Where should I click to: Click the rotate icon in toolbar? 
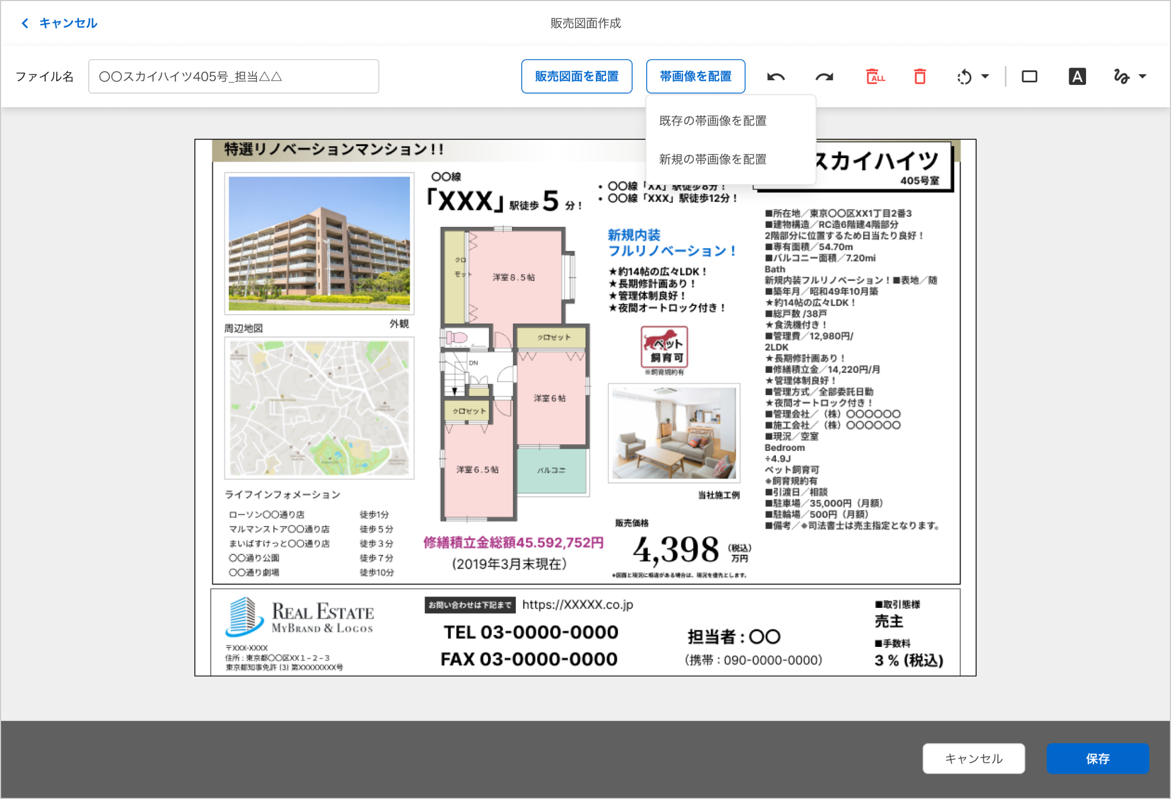coord(964,77)
